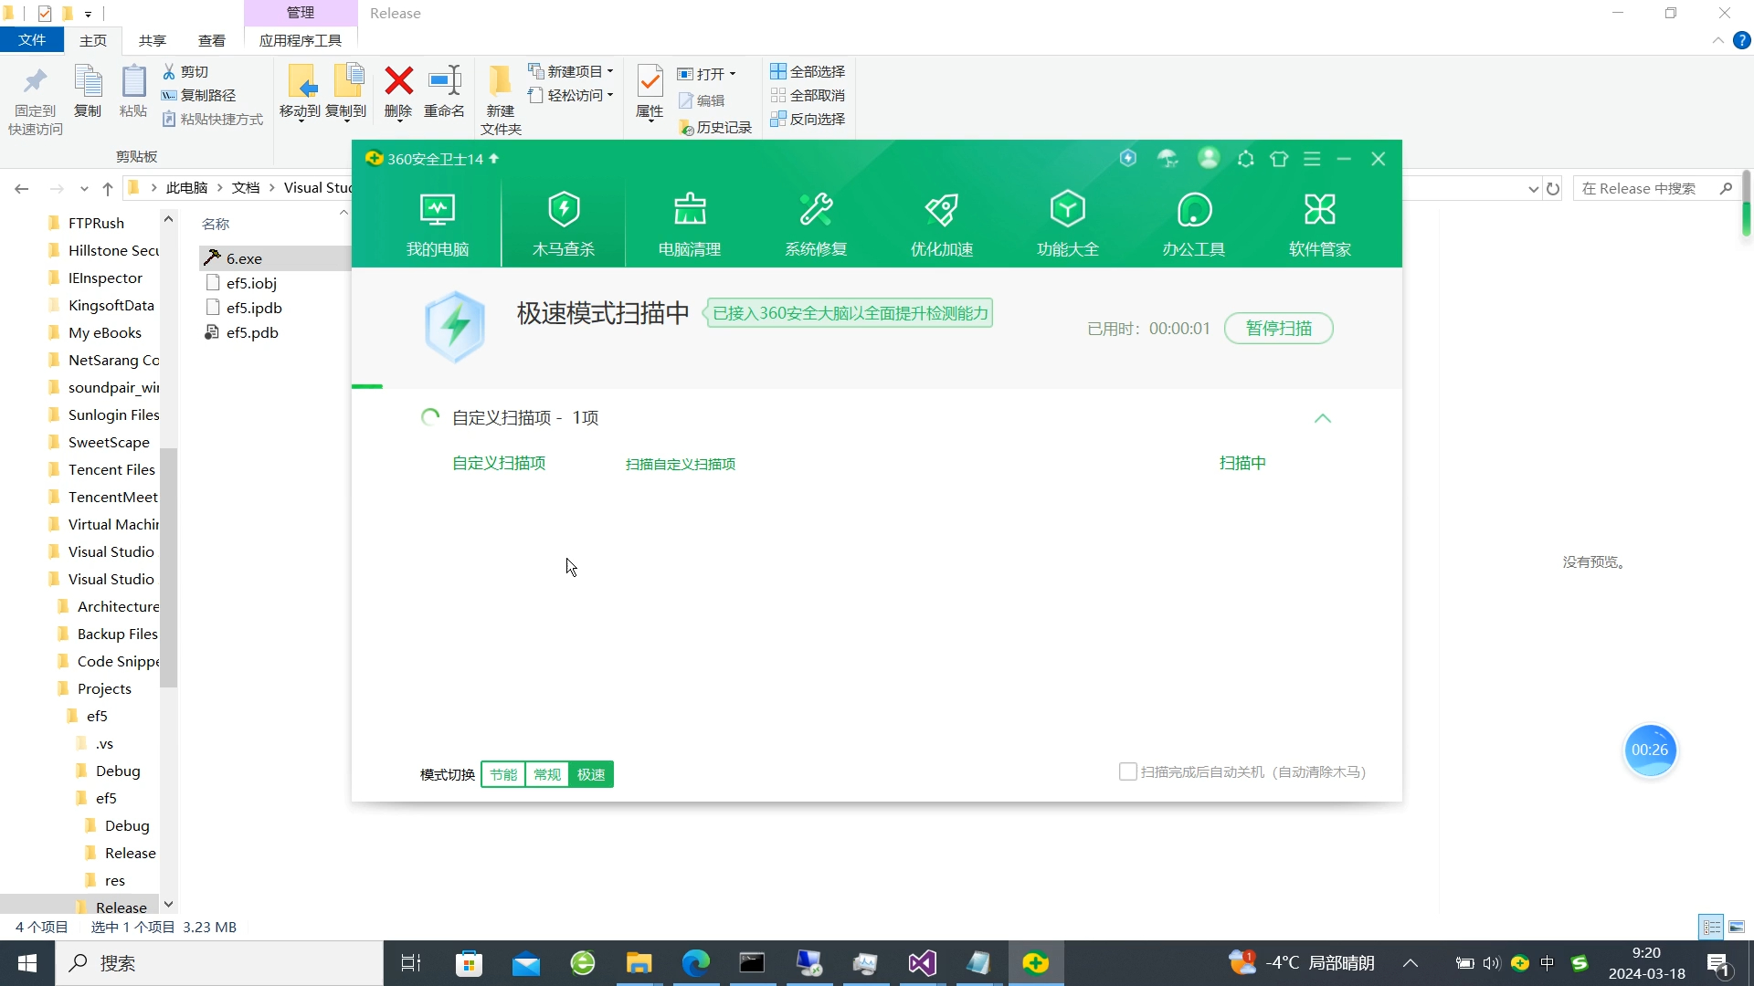Click 属性 properties icon in ribbon
Viewport: 1754px width, 986px height.
650,91
